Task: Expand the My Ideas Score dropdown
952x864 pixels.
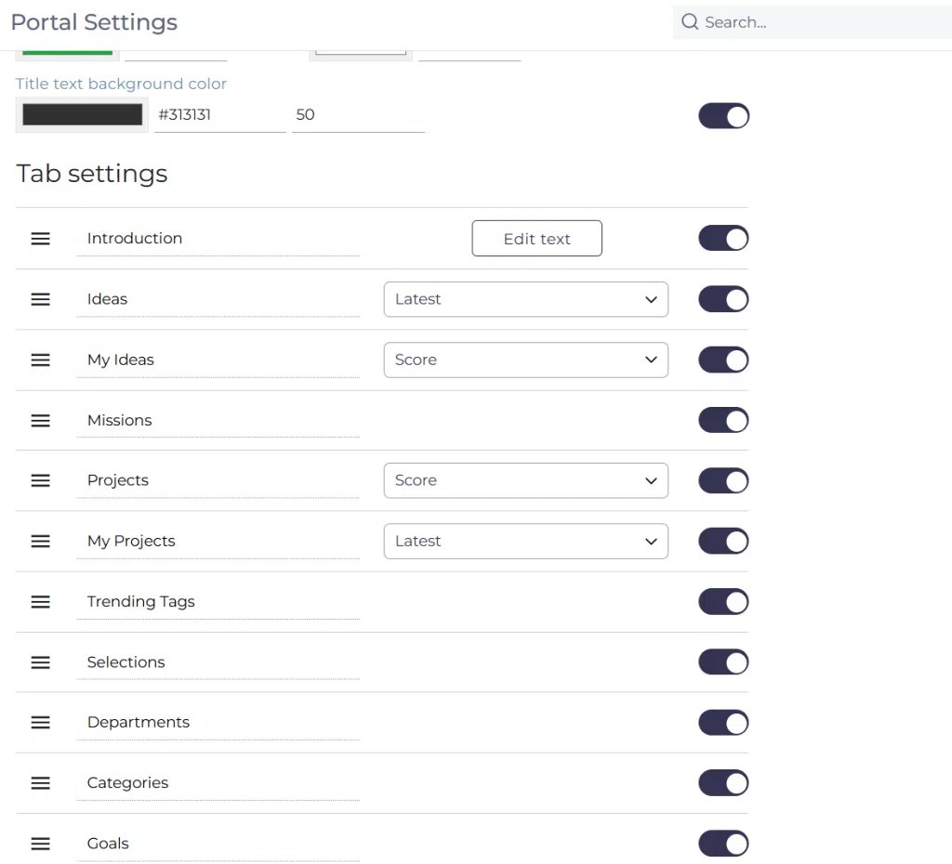Action: pos(526,360)
